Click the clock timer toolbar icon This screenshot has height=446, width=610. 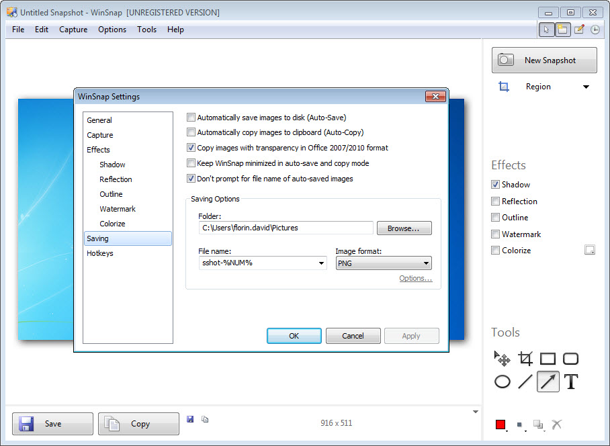click(595, 30)
